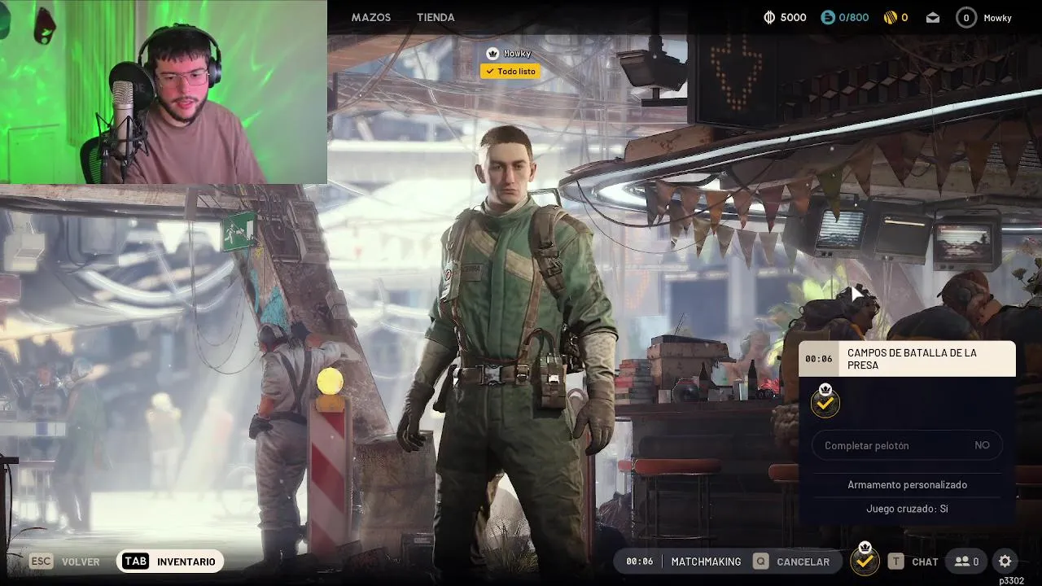Open the TIENDA tab
This screenshot has height=586, width=1042.
(436, 17)
